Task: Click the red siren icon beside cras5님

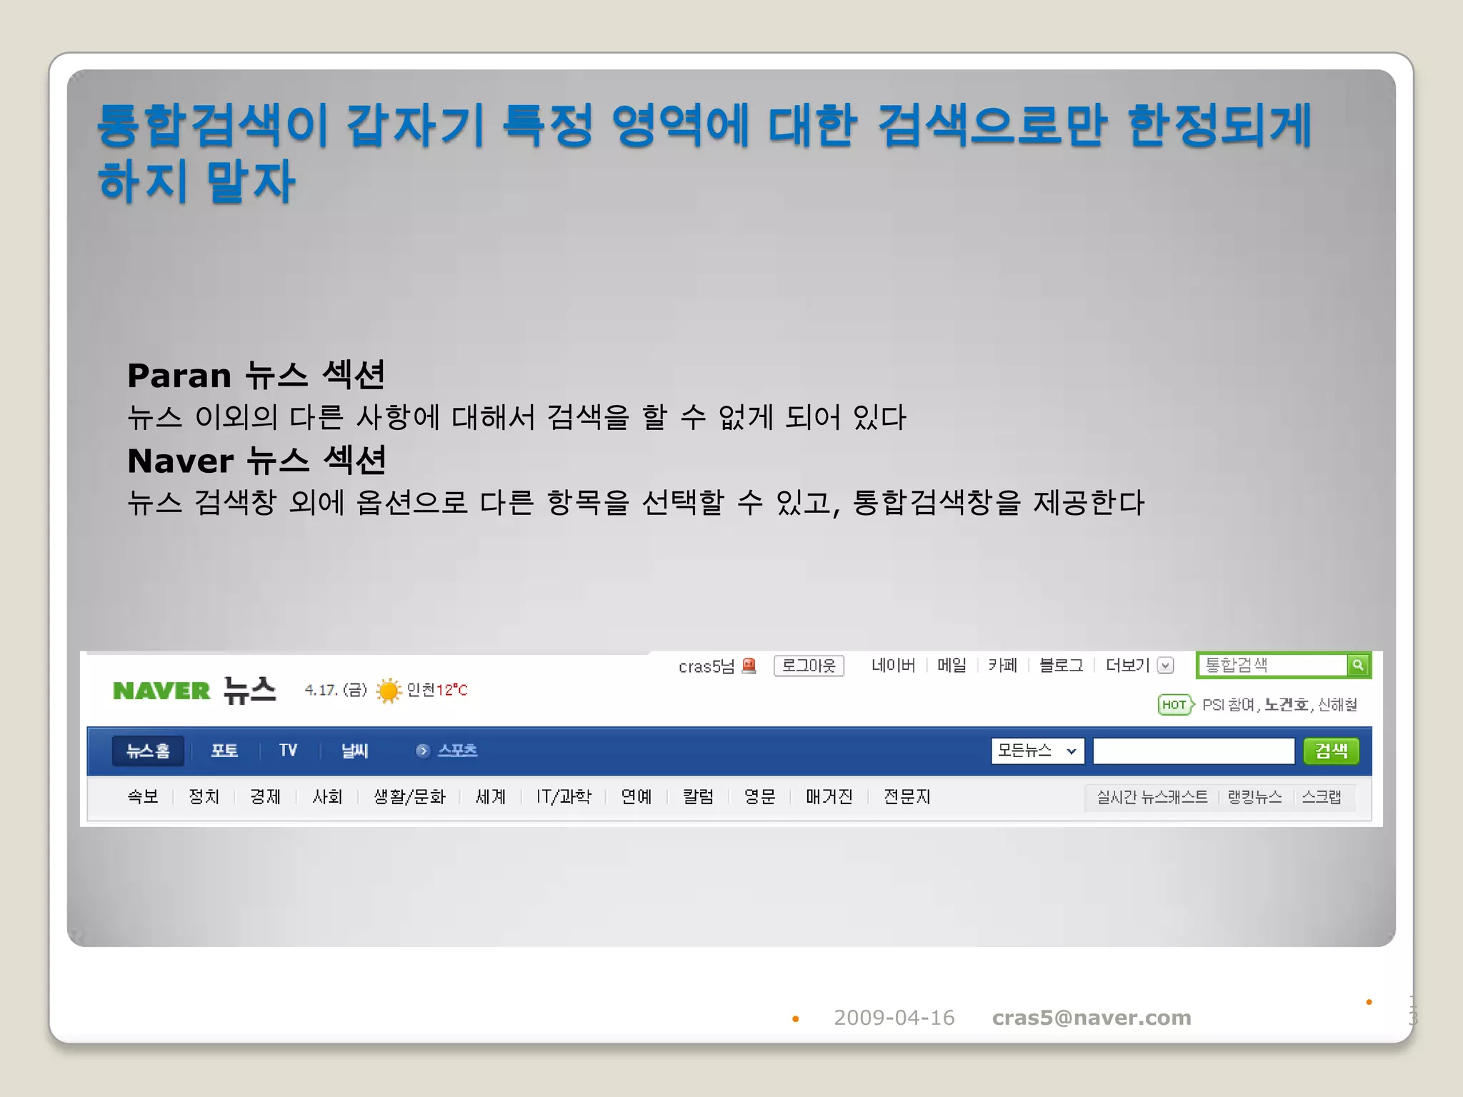Action: tap(749, 666)
